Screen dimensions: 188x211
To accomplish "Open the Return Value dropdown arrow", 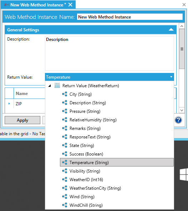I will pos(171,77).
